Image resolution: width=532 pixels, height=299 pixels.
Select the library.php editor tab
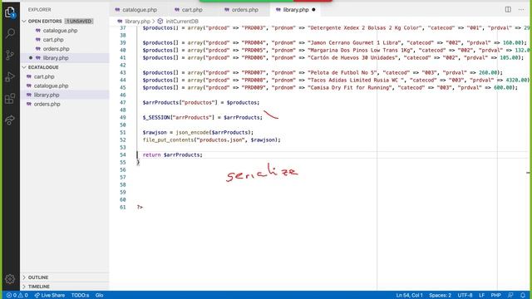click(296, 10)
